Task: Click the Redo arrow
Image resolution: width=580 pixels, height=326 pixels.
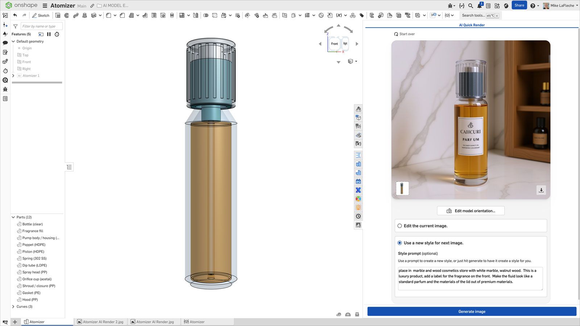Action: coord(24,15)
